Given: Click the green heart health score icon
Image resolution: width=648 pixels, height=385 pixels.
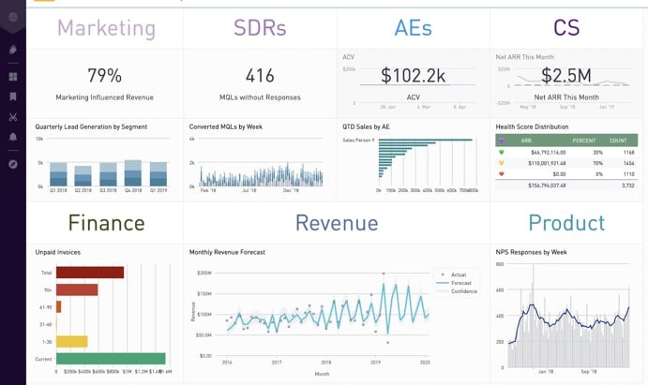Looking at the screenshot, I should (502, 152).
